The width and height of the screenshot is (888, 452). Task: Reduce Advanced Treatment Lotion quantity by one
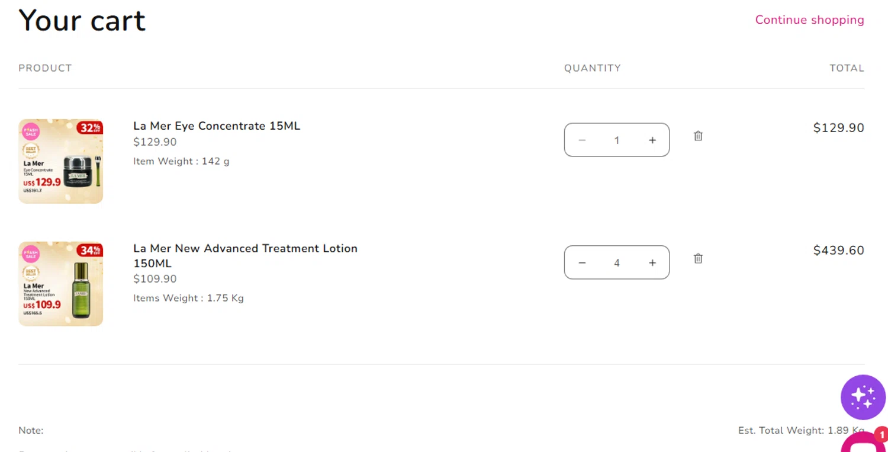[582, 262]
